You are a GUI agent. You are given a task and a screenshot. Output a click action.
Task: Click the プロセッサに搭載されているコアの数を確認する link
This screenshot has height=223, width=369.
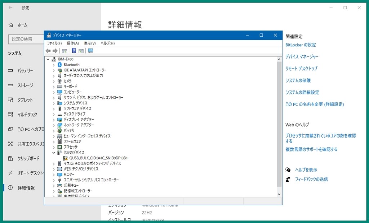tap(320, 138)
